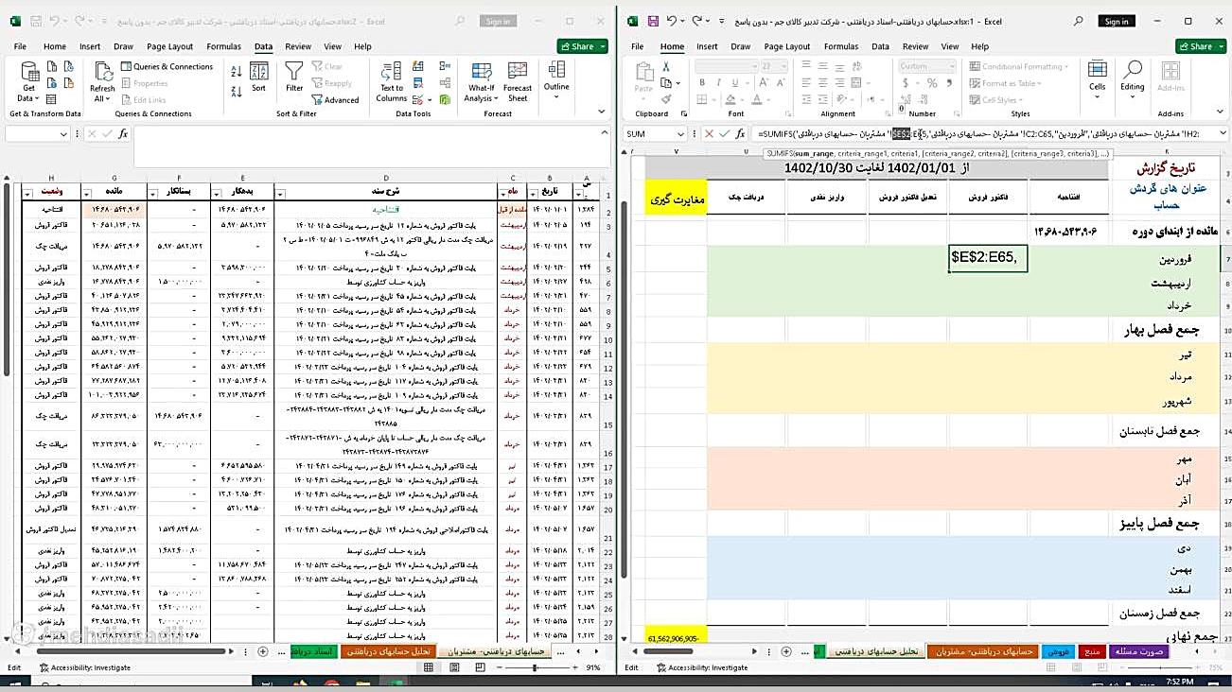Image resolution: width=1232 pixels, height=692 pixels.
Task: Expand the formula bar in right window
Action: (x=1222, y=134)
